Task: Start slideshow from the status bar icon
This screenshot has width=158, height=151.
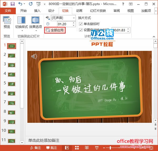Action: click(97, 148)
